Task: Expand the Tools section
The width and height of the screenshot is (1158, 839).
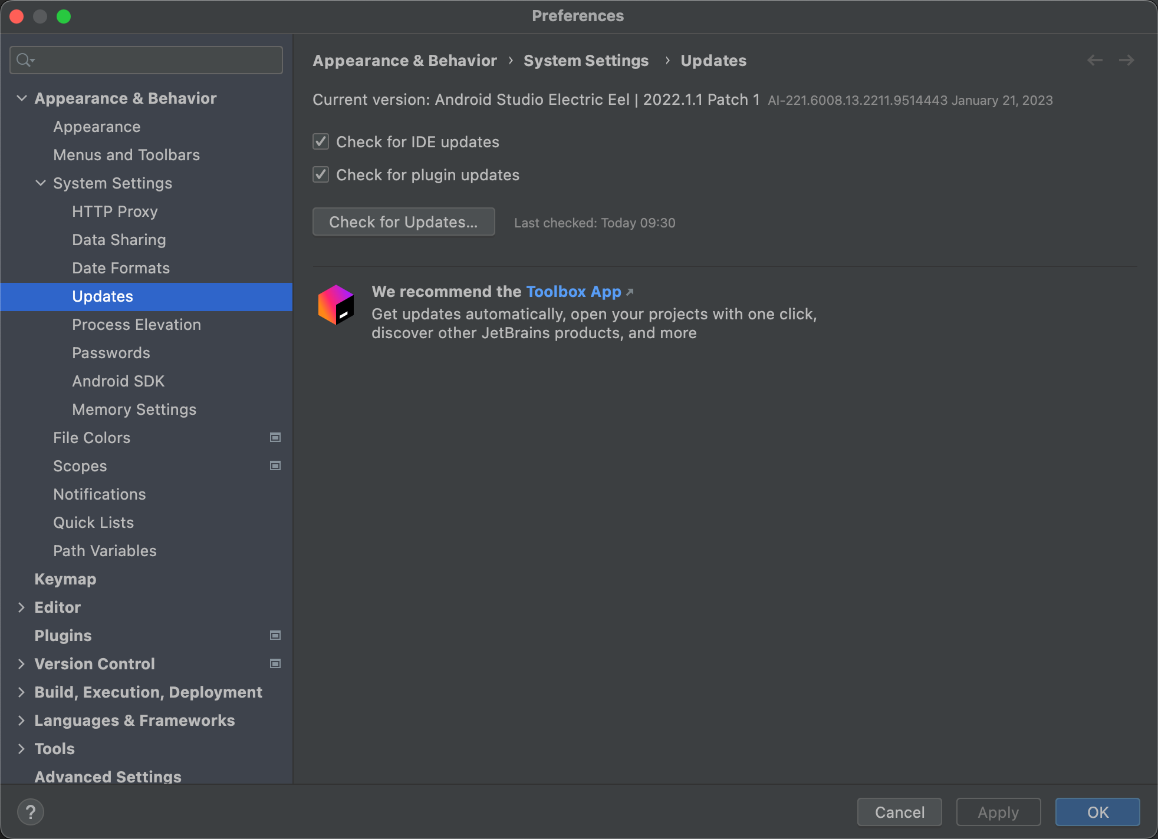Action: tap(20, 748)
